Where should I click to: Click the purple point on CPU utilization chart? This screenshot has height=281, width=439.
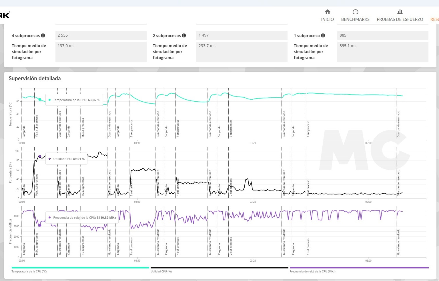point(40,156)
